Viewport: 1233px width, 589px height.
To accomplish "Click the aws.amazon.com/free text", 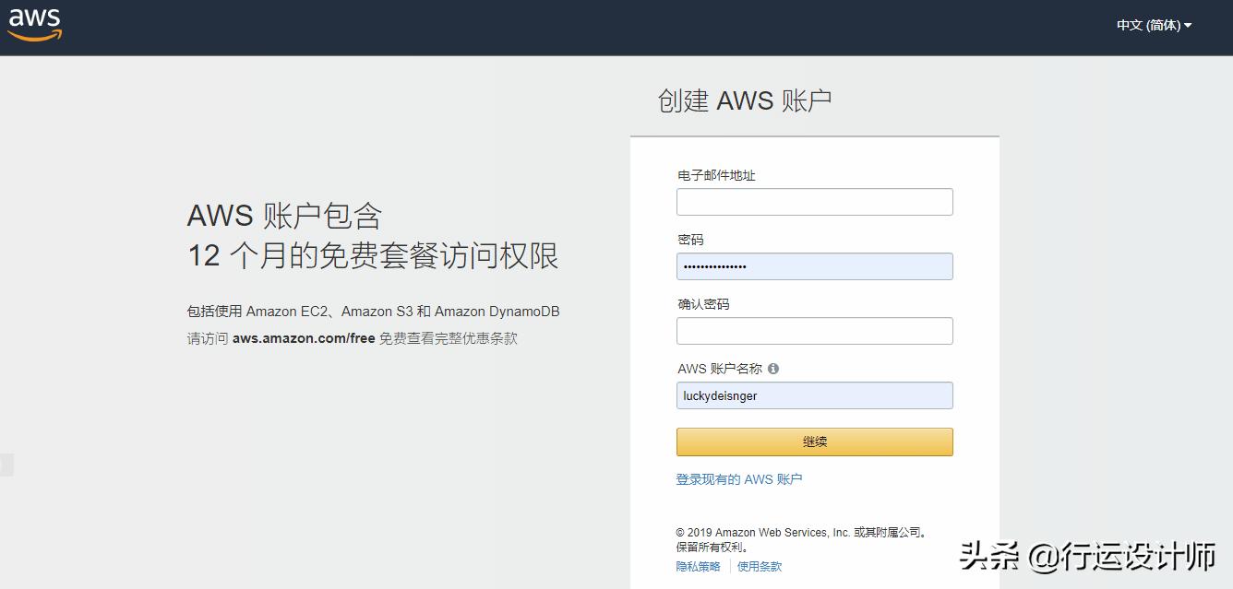I will pos(304,338).
